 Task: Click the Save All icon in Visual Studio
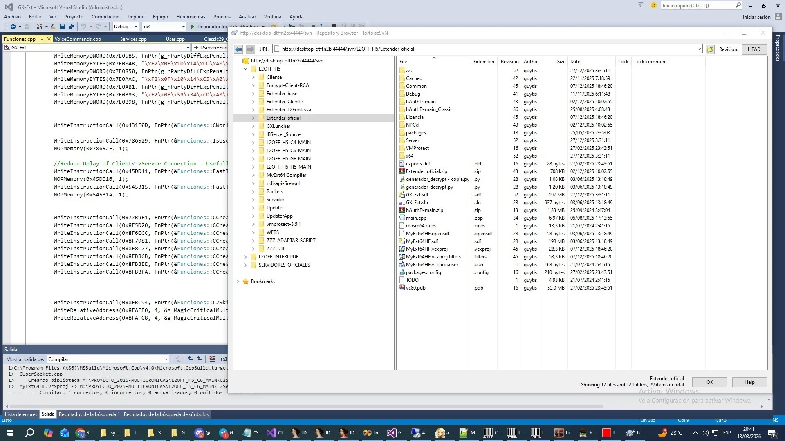[x=72, y=27]
